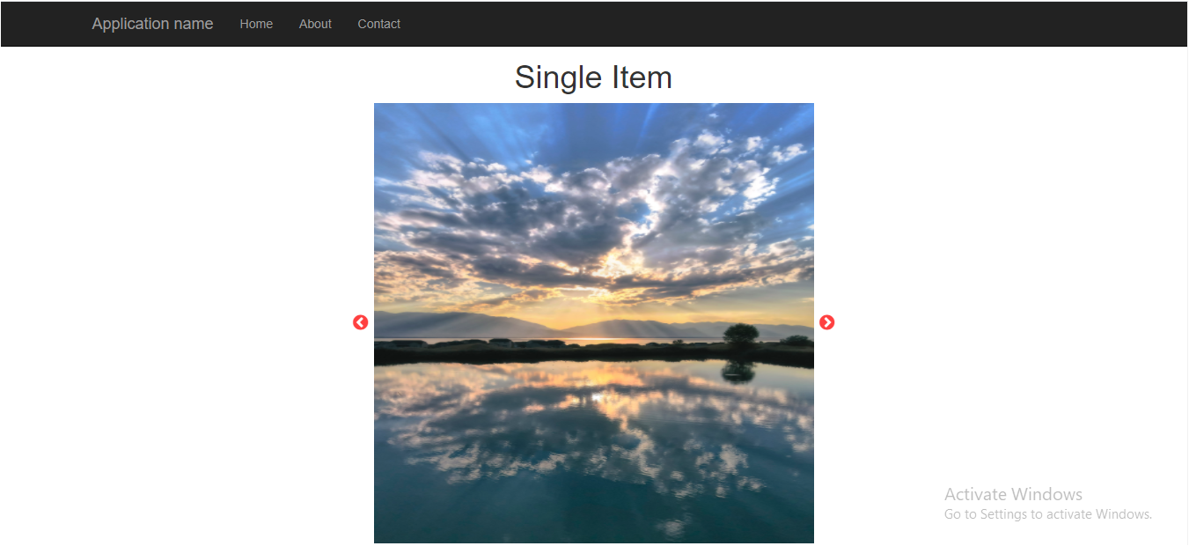This screenshot has width=1189, height=546.
Task: Click the red previous slide arrow
Action: click(x=360, y=322)
